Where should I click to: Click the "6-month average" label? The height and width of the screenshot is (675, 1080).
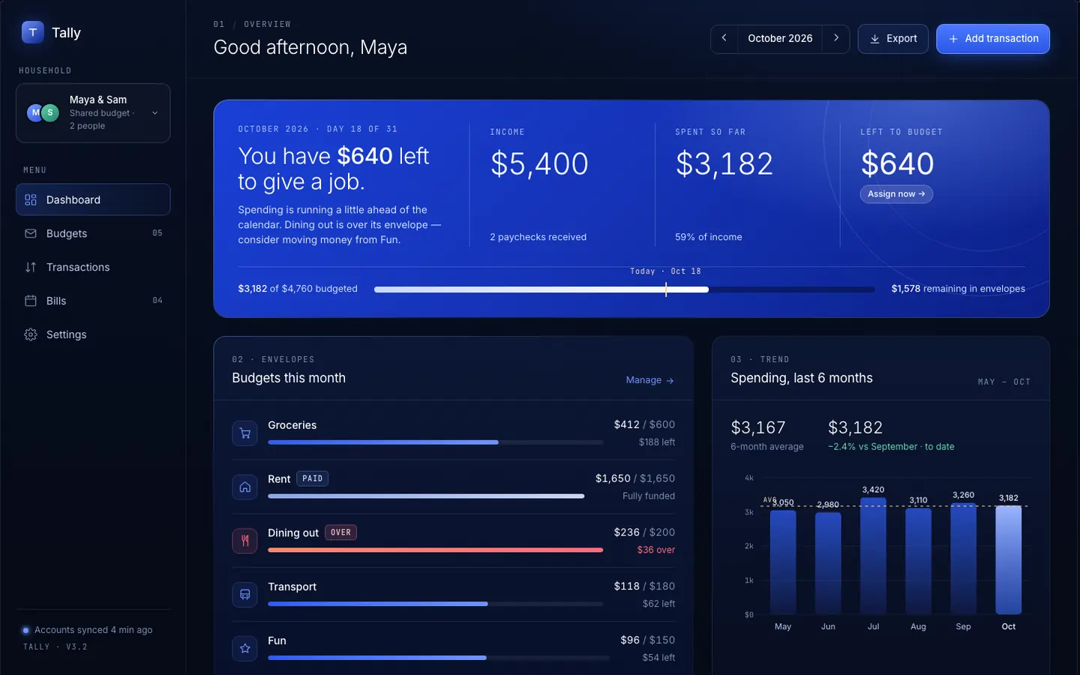click(x=767, y=447)
